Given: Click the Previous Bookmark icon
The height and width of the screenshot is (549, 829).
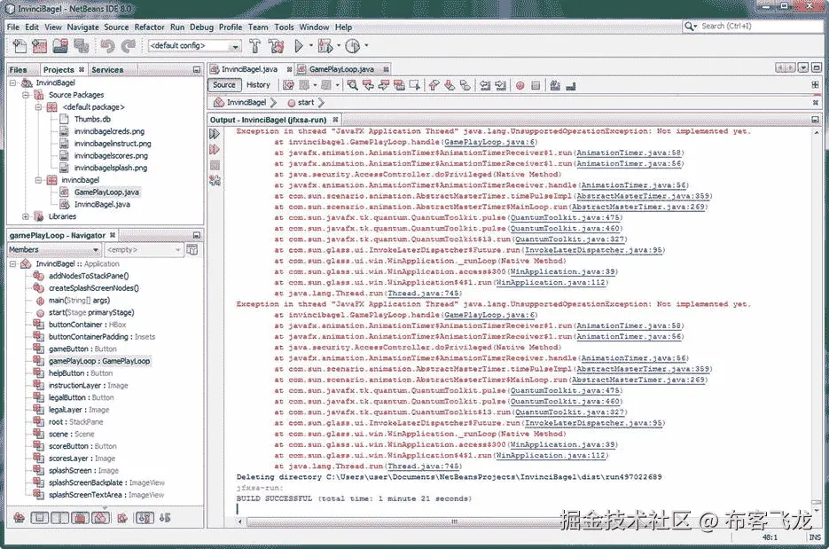Looking at the screenshot, I should point(434,85).
